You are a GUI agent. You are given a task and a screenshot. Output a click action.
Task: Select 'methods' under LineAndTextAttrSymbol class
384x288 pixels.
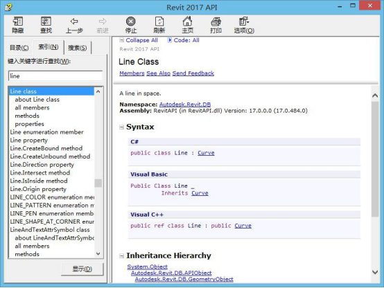click(27, 254)
